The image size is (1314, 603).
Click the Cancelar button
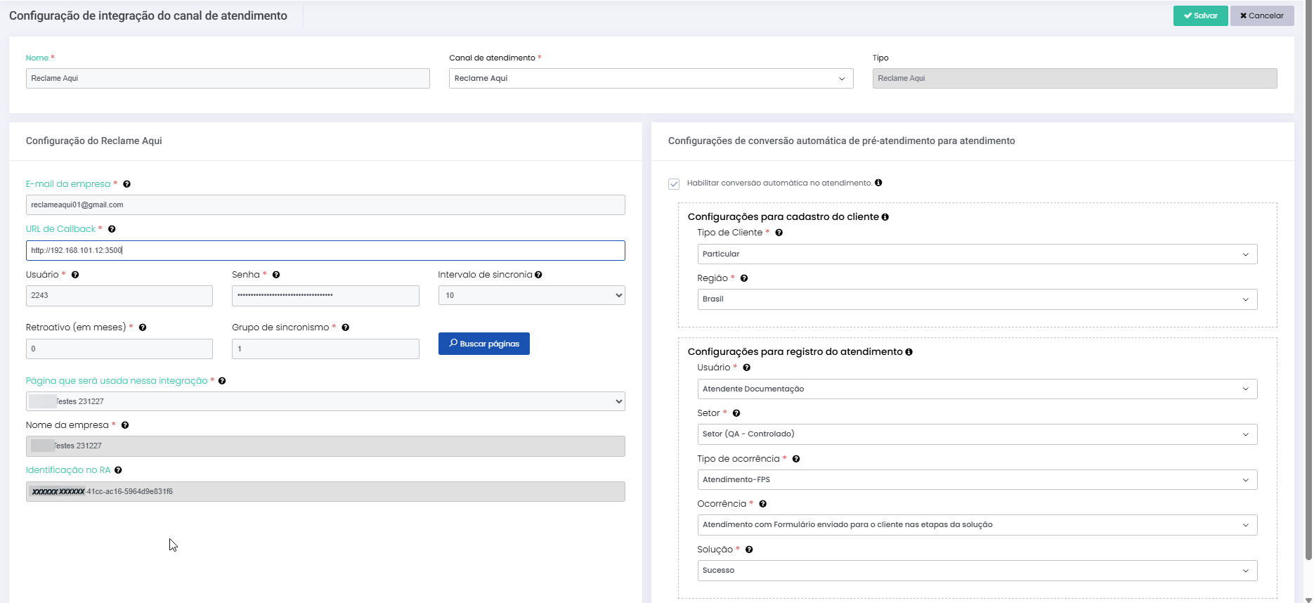[1261, 15]
